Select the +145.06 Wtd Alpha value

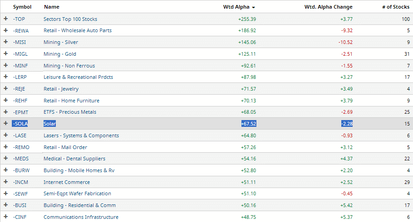coord(247,42)
